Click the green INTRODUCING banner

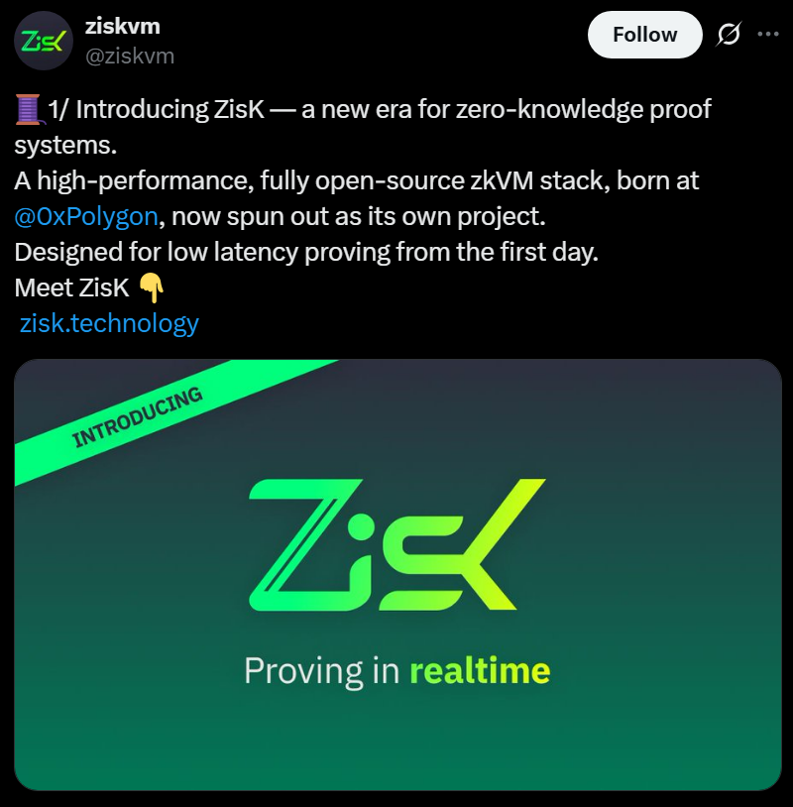coord(137,417)
